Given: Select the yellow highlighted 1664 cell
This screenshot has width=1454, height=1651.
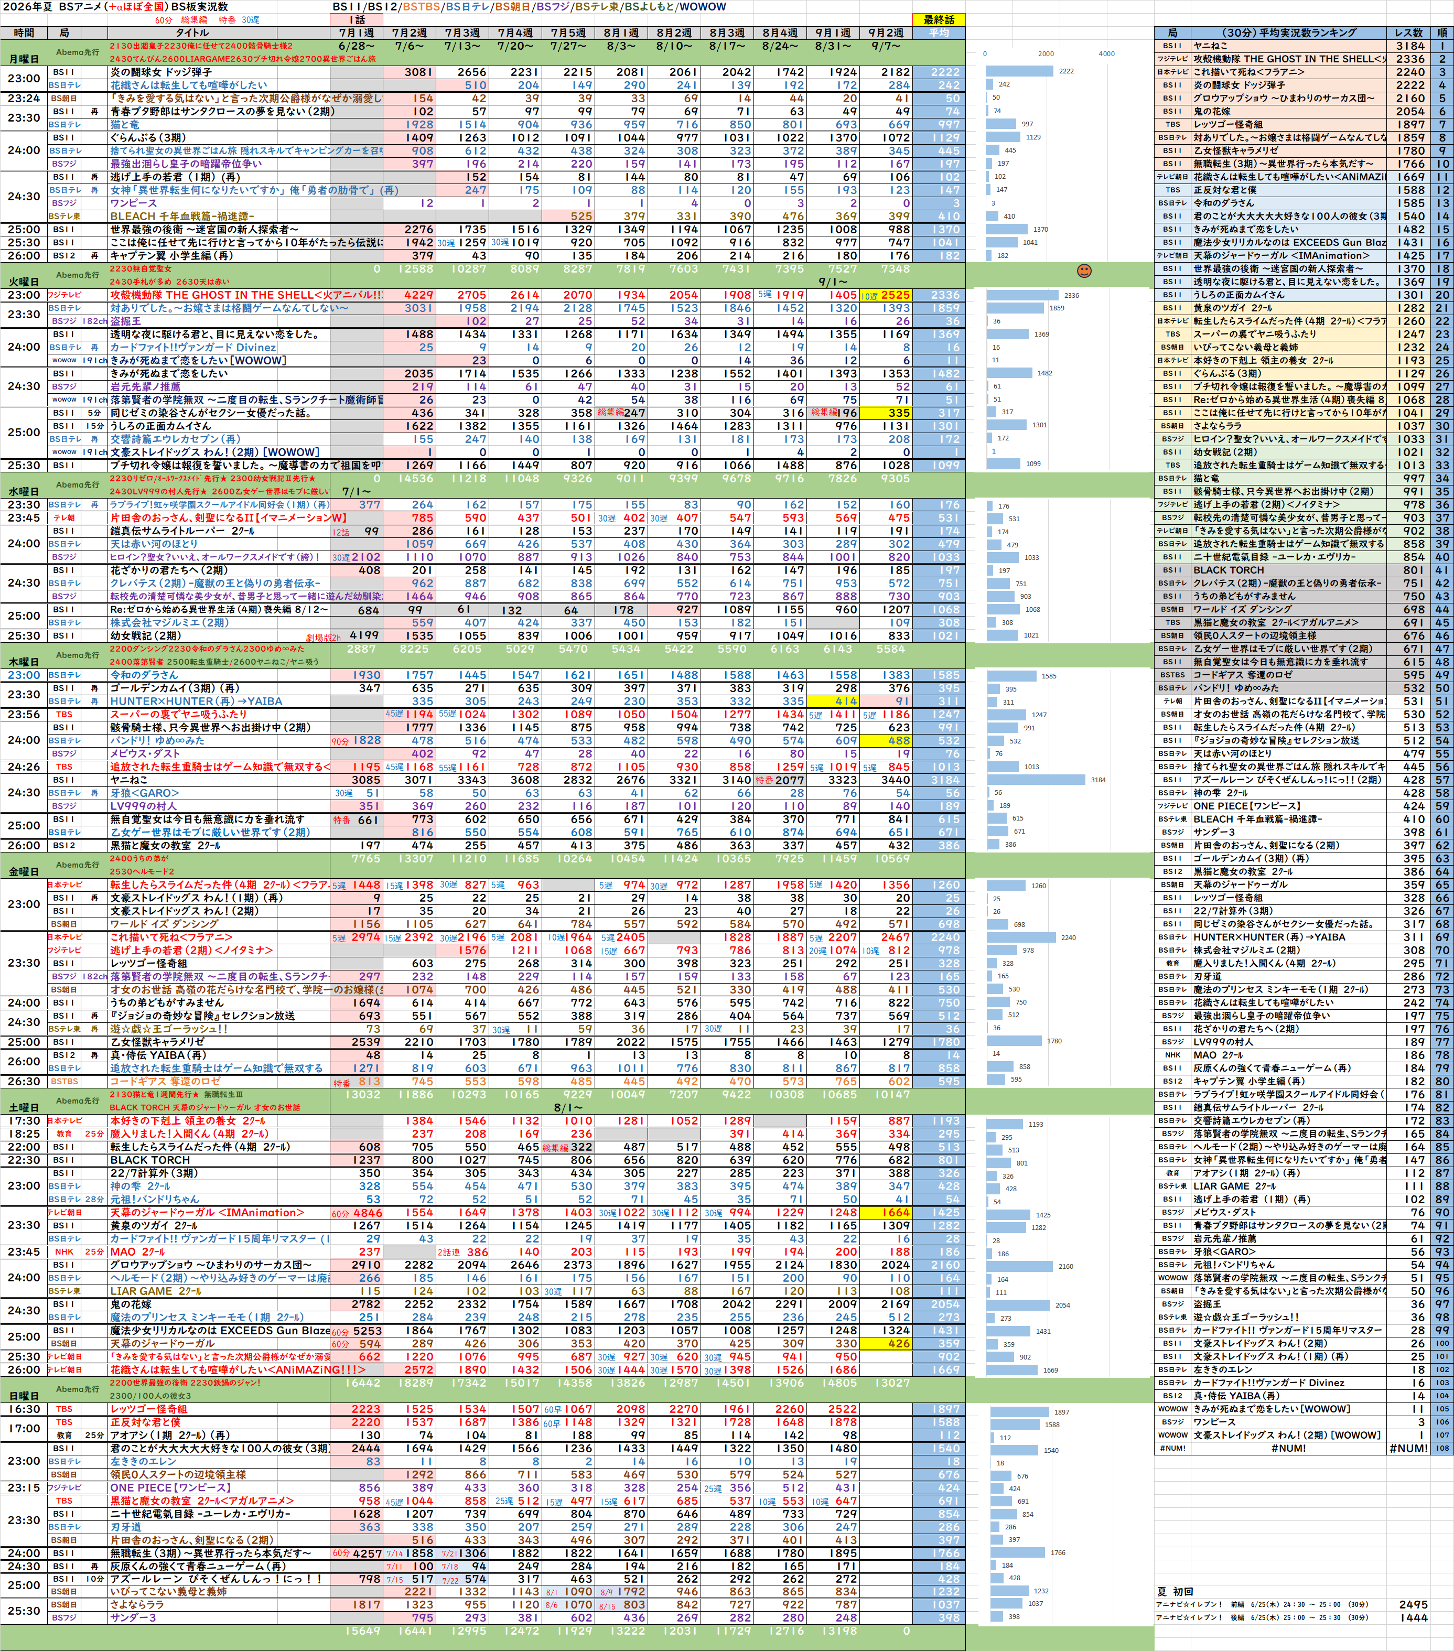Looking at the screenshot, I should pyautogui.click(x=886, y=1212).
